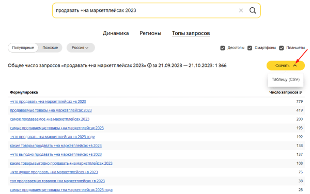The image size is (310, 194).
Task: Select the Похожие toggle option
Action: 50,48
